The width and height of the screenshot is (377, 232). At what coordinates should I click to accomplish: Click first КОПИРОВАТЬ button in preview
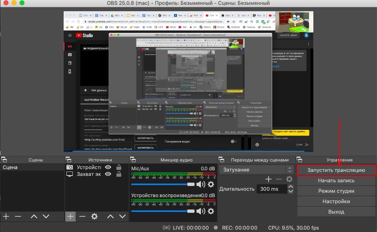point(146,138)
